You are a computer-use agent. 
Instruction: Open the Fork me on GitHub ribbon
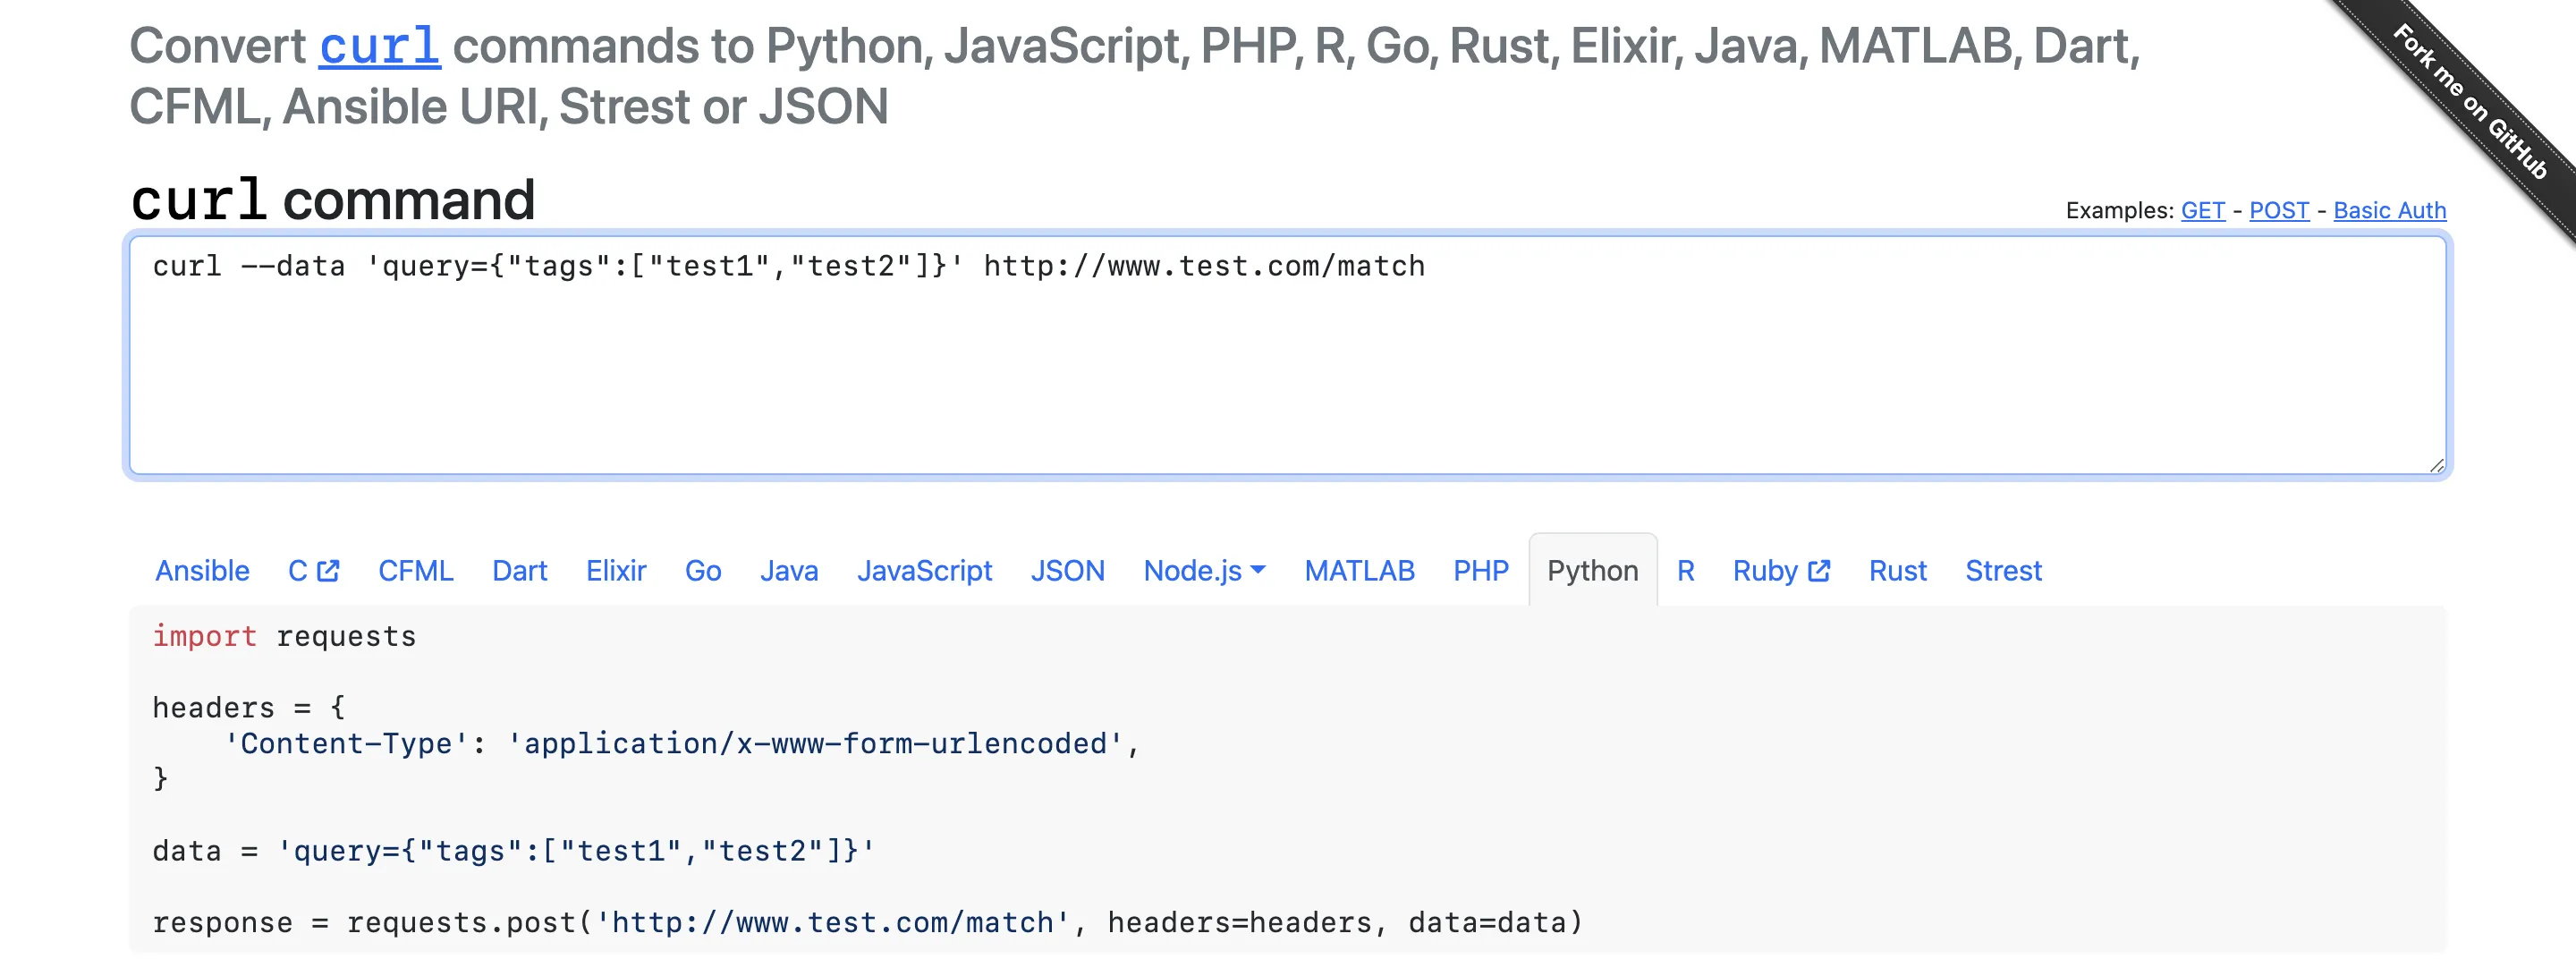point(2469,100)
